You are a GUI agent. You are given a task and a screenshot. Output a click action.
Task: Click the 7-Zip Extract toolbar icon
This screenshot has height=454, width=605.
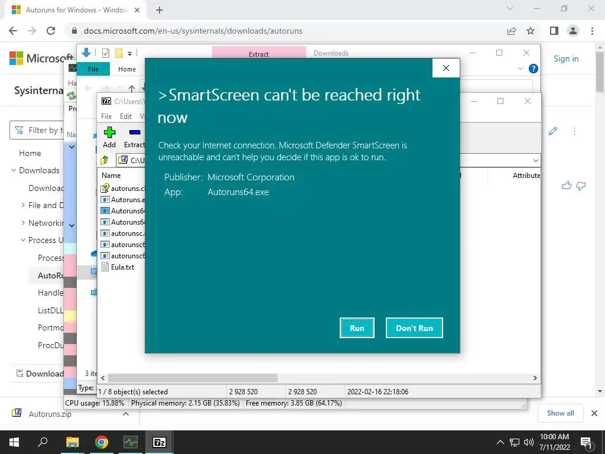[x=134, y=137]
